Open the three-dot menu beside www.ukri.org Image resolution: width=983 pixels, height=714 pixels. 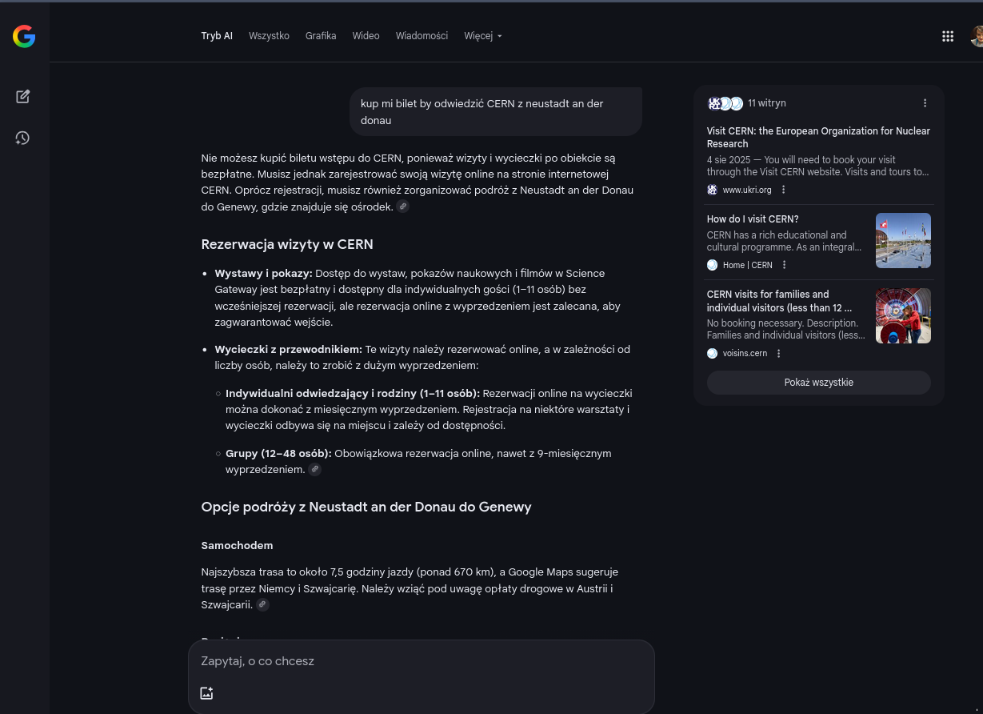[784, 190]
